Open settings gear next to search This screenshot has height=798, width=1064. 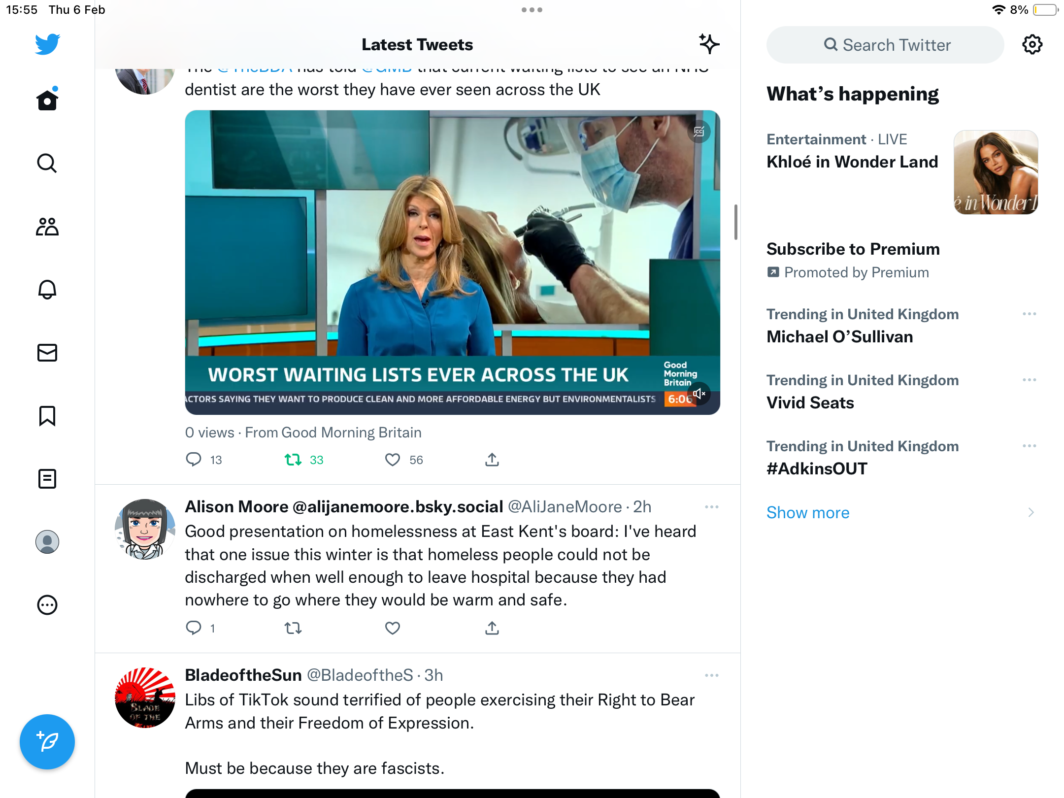coord(1032,45)
